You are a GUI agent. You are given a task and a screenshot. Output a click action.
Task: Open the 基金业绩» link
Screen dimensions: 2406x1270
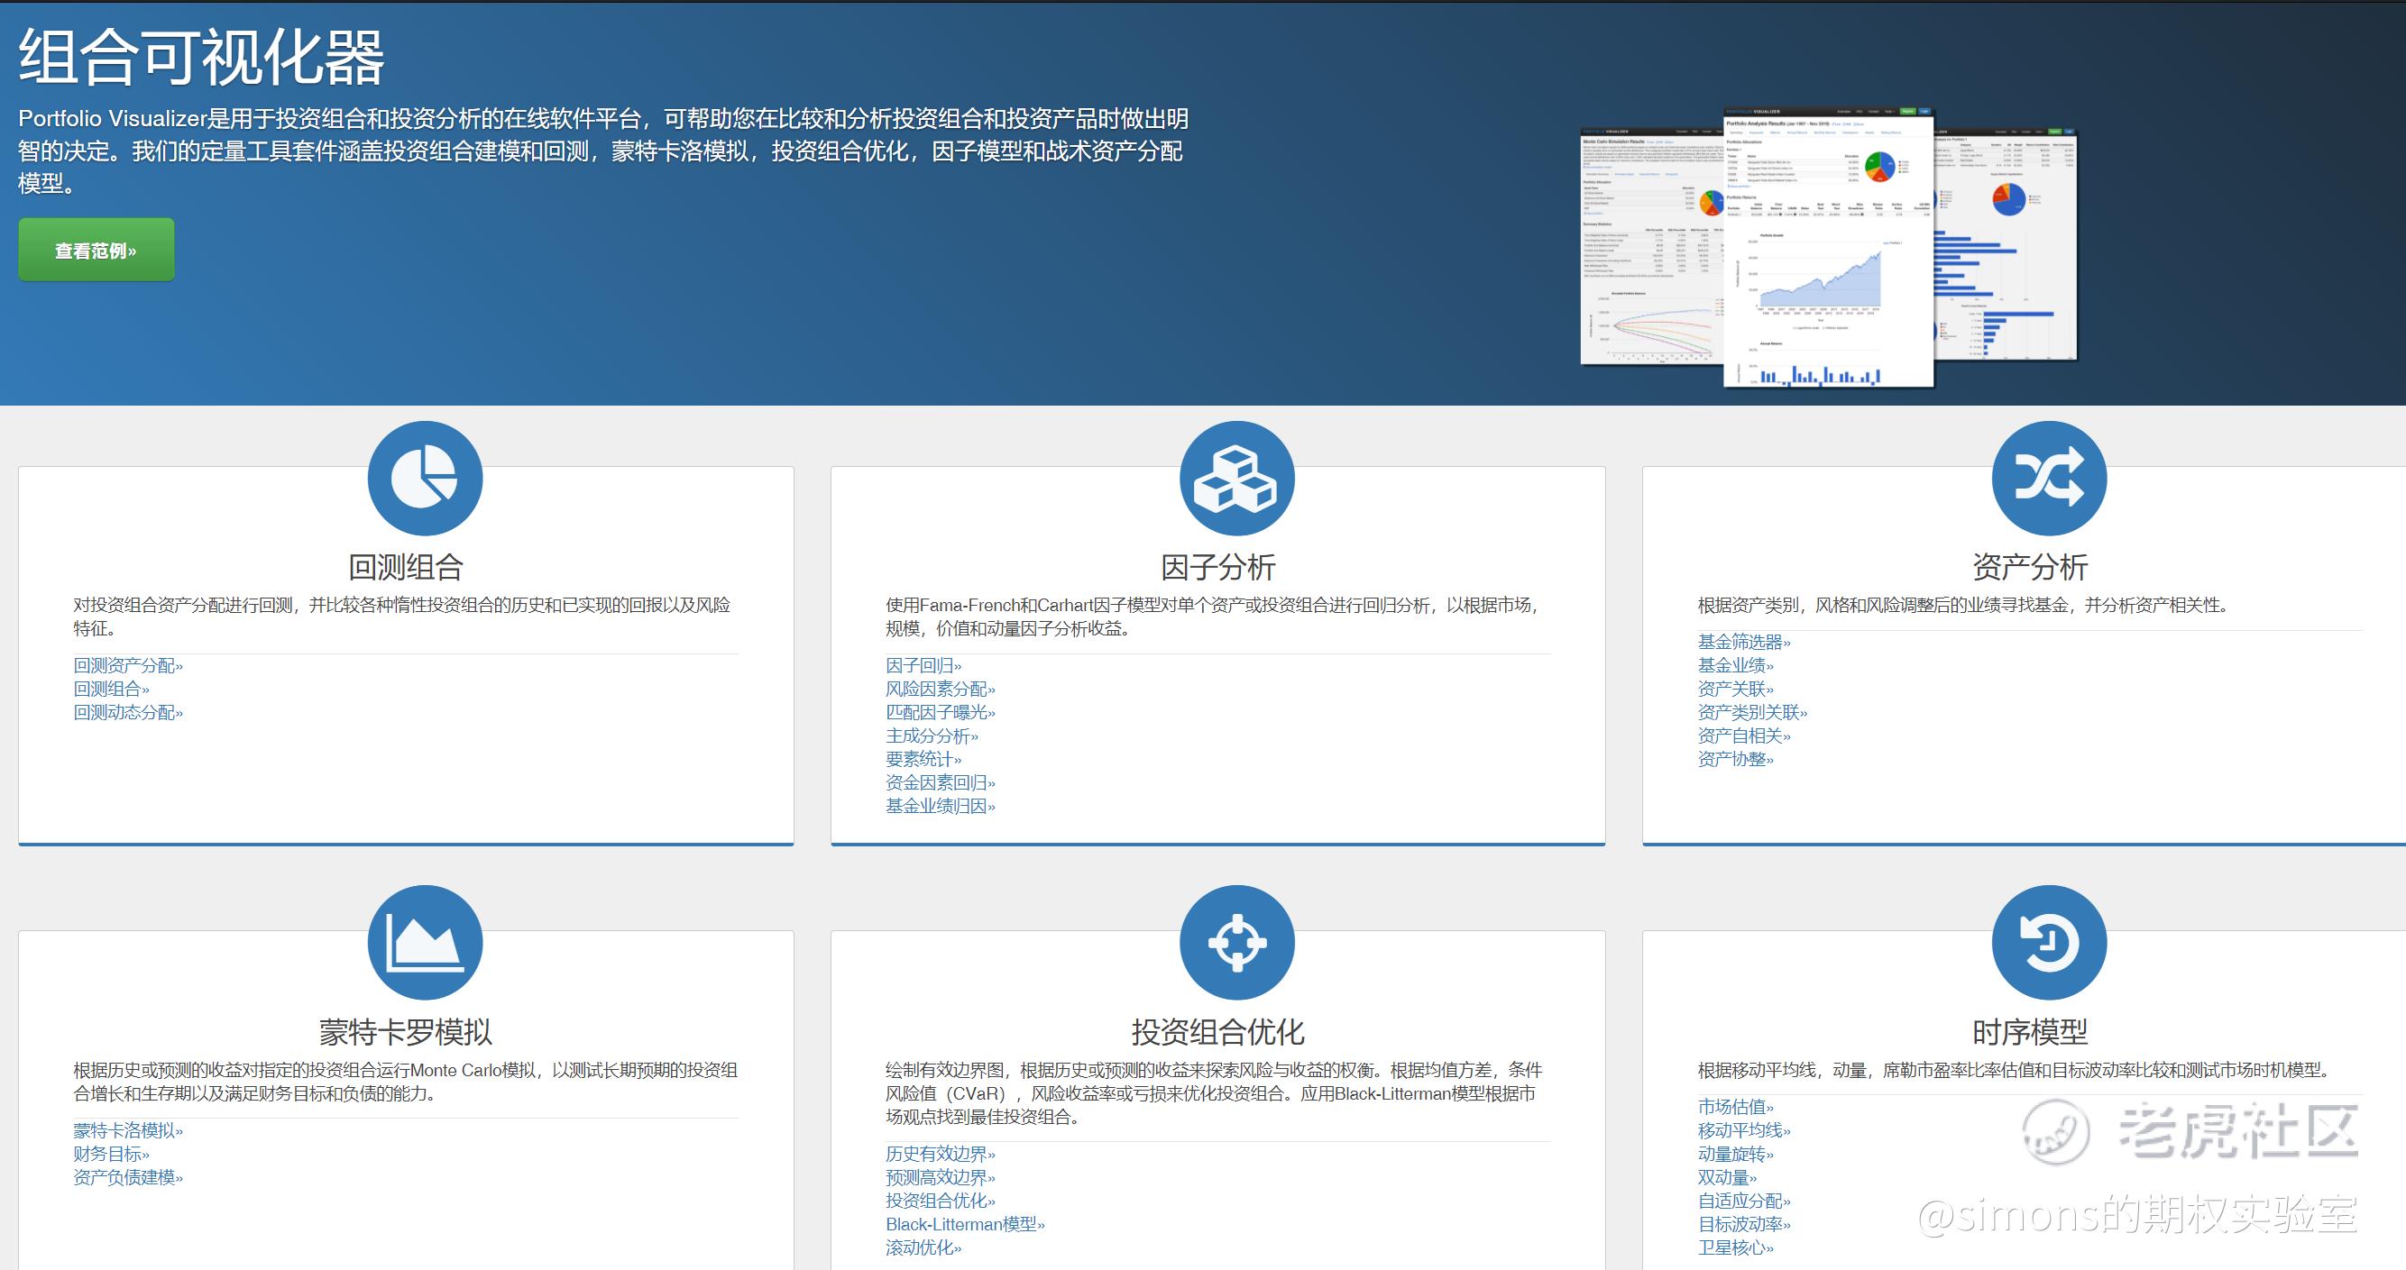pyautogui.click(x=1735, y=666)
